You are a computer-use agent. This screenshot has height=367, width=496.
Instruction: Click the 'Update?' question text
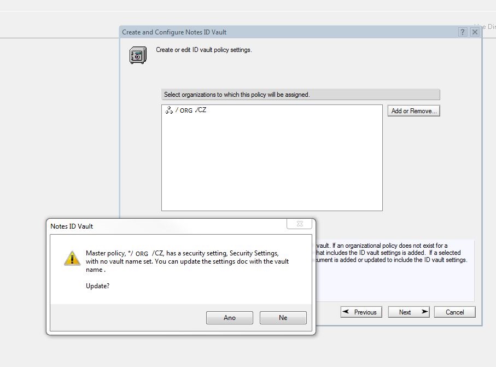pos(97,286)
